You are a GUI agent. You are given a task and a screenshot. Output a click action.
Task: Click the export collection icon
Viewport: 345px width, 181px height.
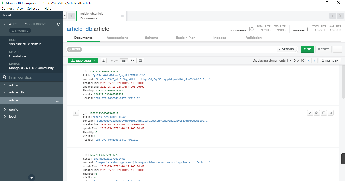click(x=104, y=60)
